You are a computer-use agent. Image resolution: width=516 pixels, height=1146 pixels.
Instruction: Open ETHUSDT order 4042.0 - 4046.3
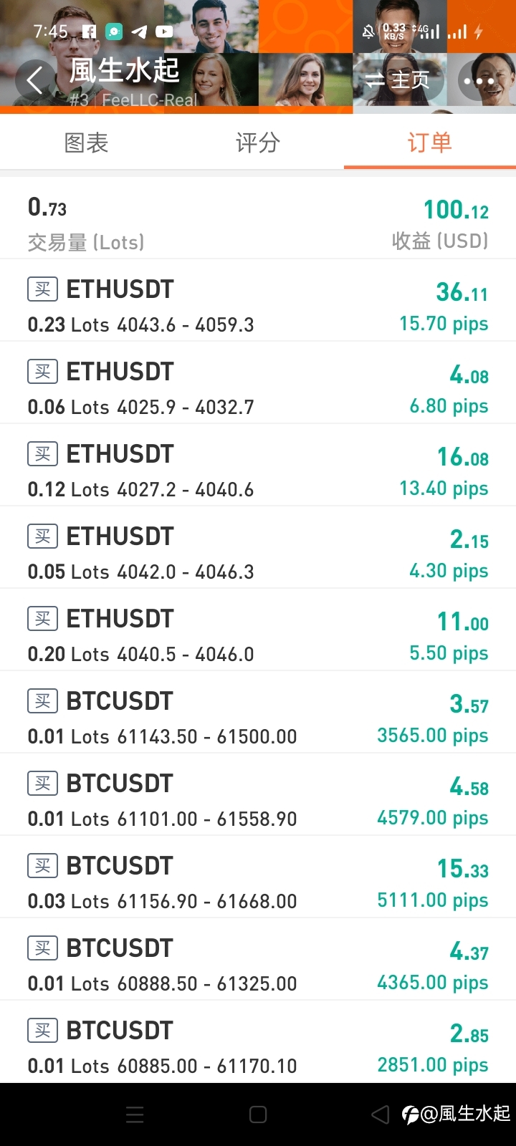click(x=258, y=547)
